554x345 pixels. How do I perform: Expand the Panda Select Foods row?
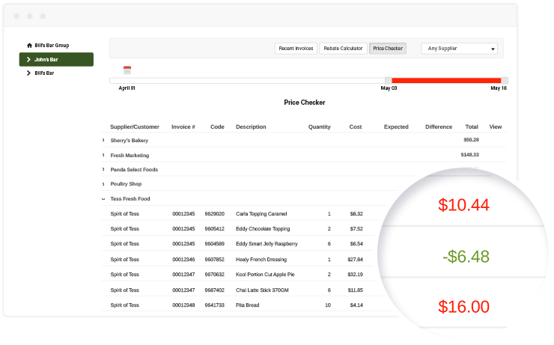[103, 169]
